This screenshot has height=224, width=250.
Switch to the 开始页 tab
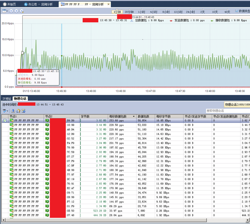[x=10, y=4]
